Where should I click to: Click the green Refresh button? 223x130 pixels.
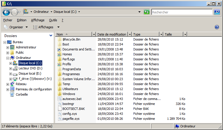click(x=147, y=12)
